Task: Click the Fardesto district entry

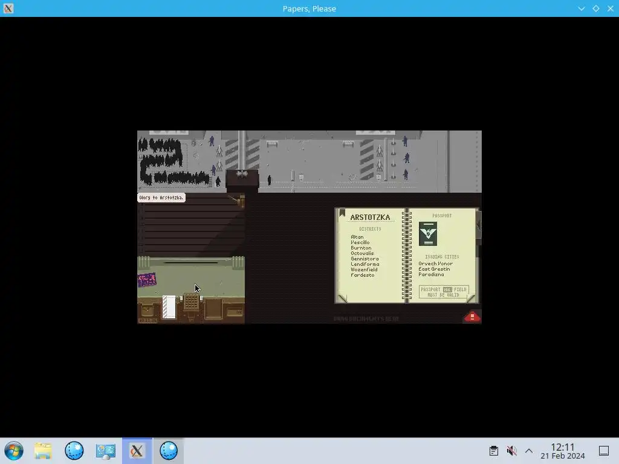Action: (x=363, y=275)
